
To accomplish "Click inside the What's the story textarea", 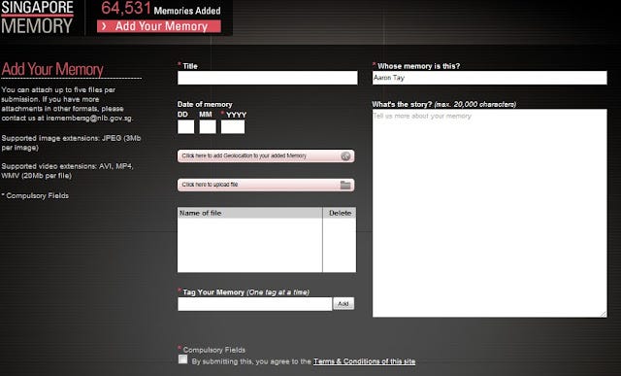I will tap(489, 213).
